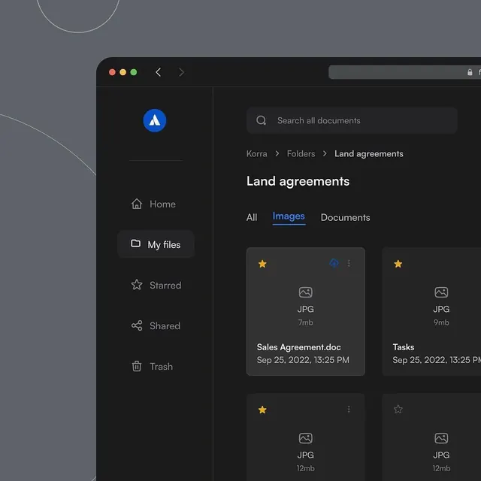The image size is (481, 481).
Task: Switch to the All tab
Action: click(x=252, y=217)
